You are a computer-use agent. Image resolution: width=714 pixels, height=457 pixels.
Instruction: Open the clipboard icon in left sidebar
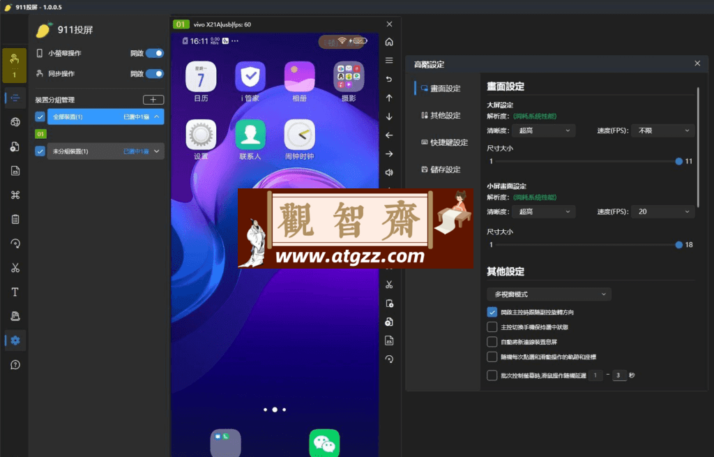click(x=15, y=219)
